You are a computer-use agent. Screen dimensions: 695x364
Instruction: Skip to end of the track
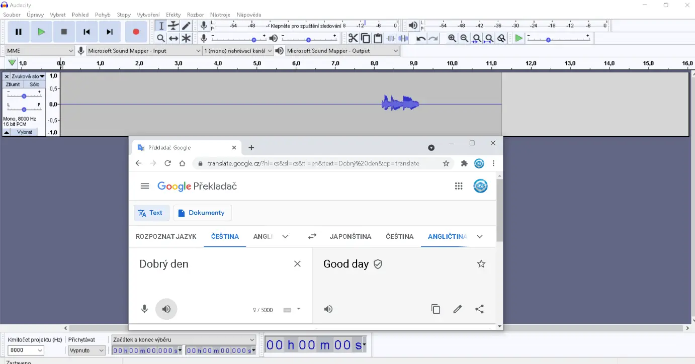coord(109,32)
